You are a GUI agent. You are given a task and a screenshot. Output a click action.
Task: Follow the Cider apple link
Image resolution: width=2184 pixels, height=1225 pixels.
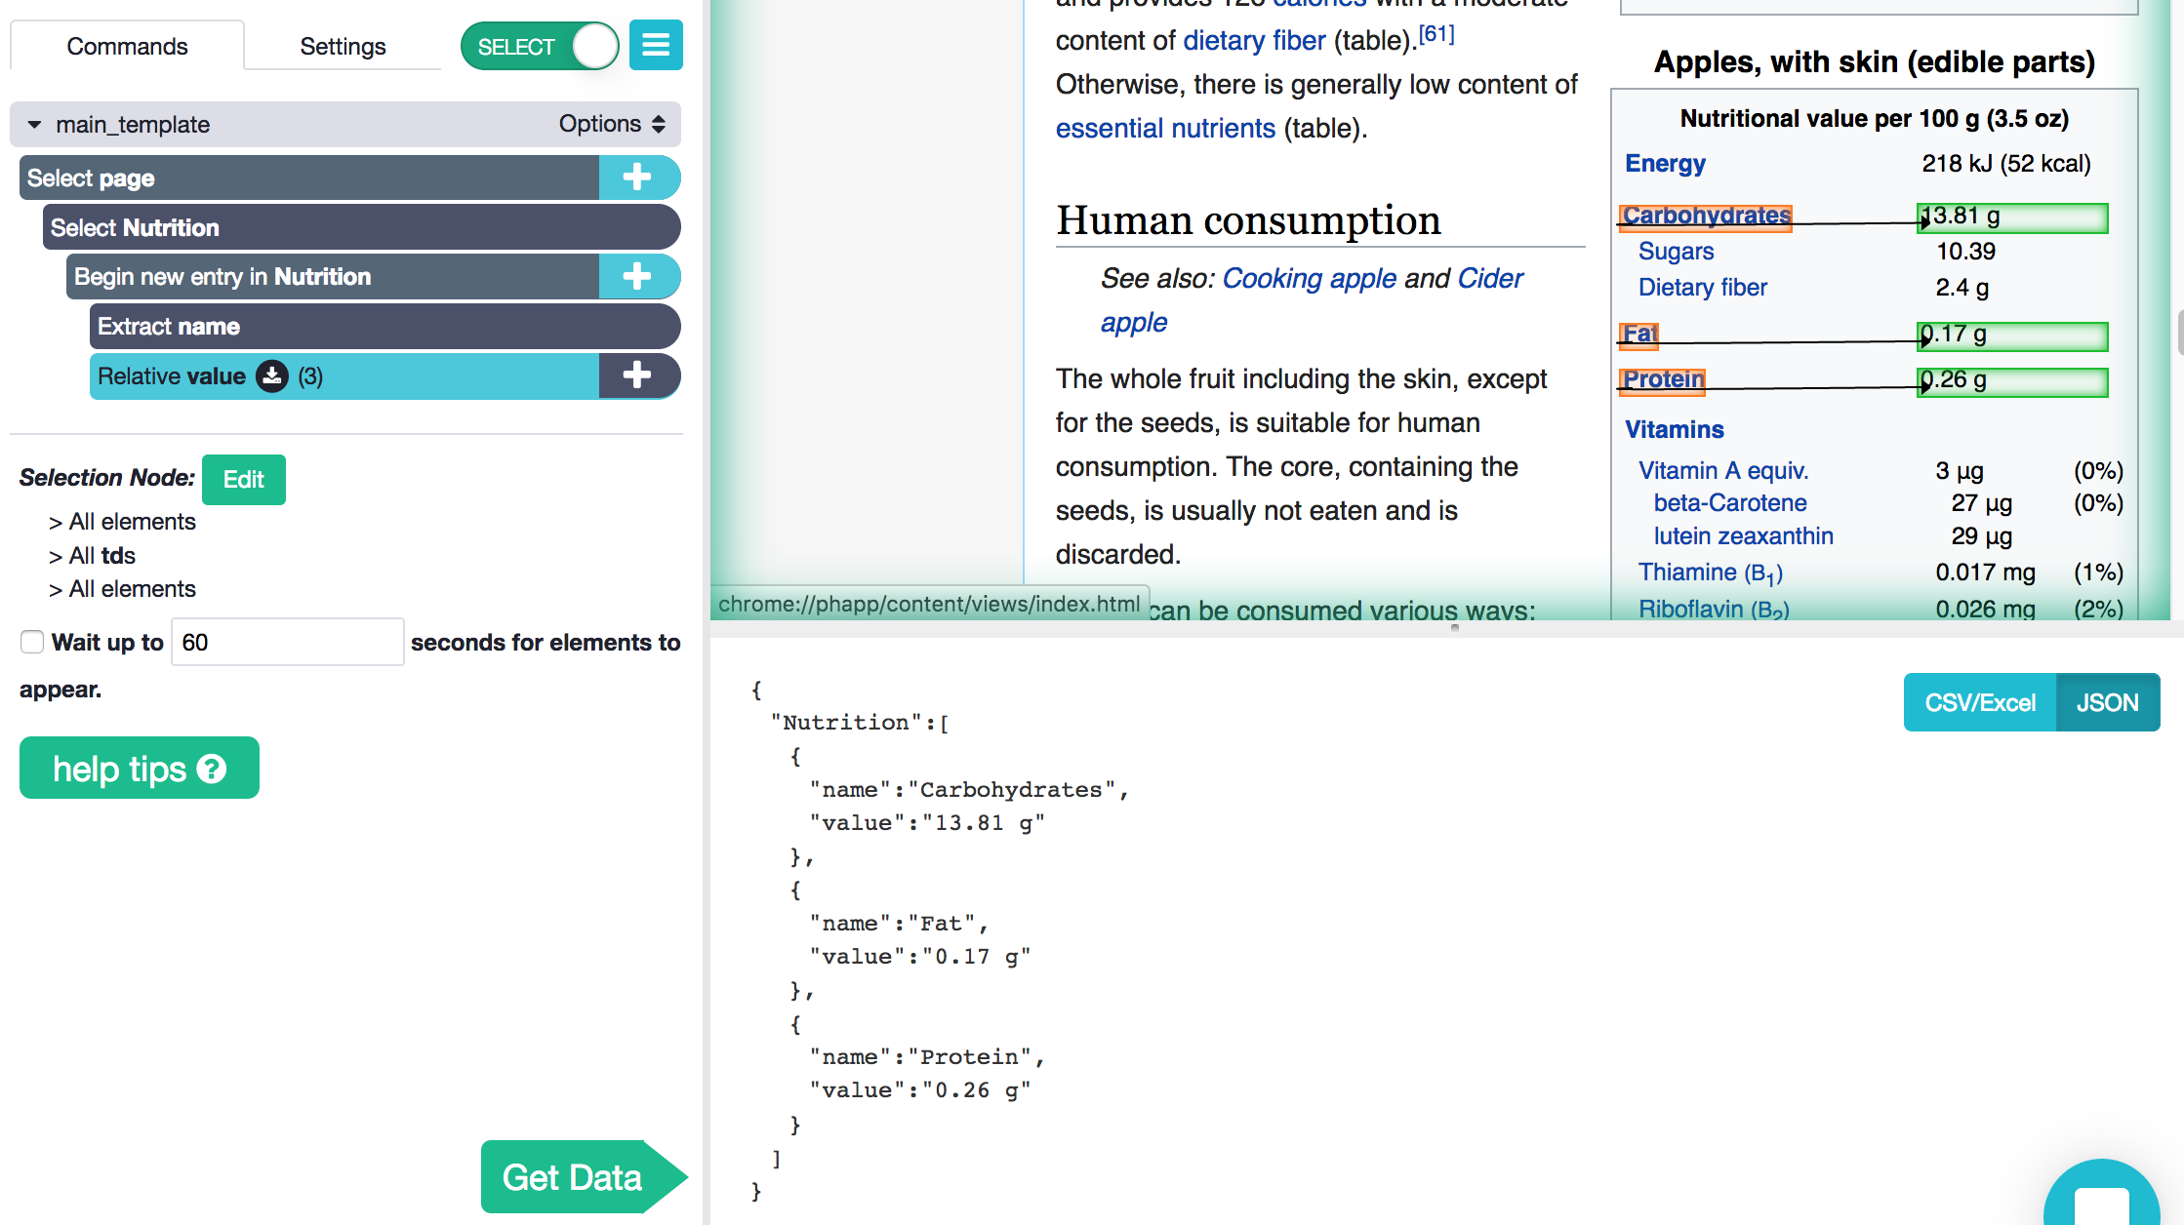pyautogui.click(x=1490, y=279)
